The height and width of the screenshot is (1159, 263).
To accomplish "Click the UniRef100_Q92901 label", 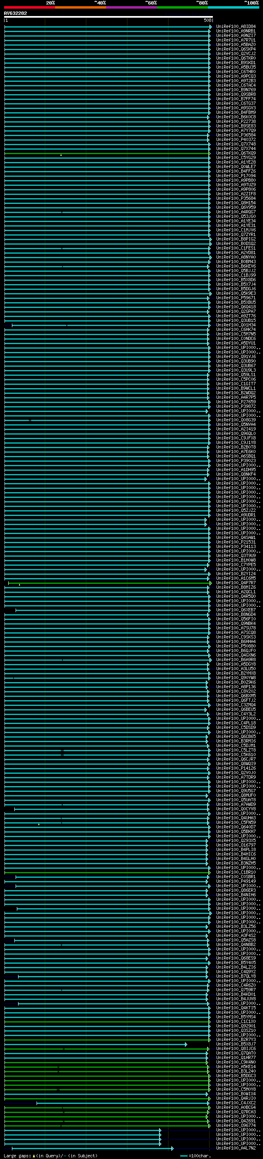I will (x=236, y=1026).
